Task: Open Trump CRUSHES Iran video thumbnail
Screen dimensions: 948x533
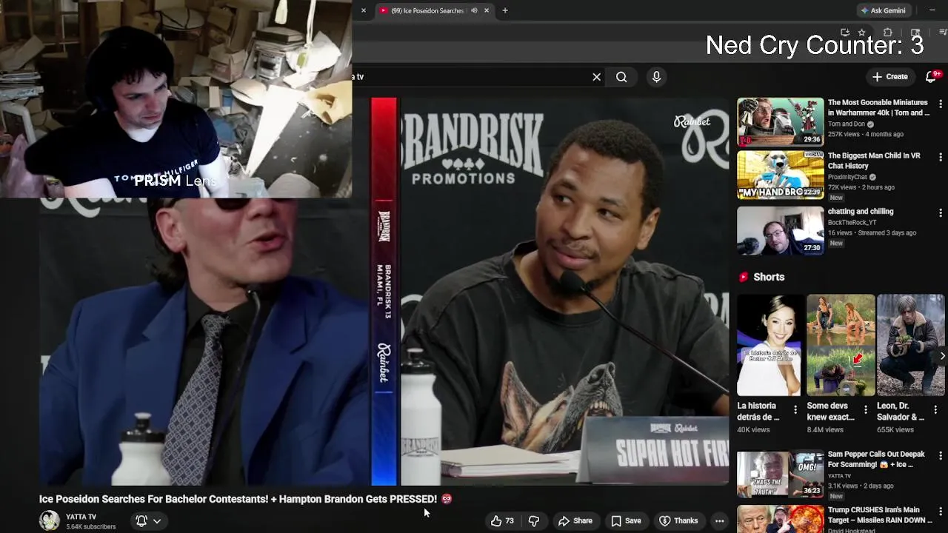Action: point(780,519)
